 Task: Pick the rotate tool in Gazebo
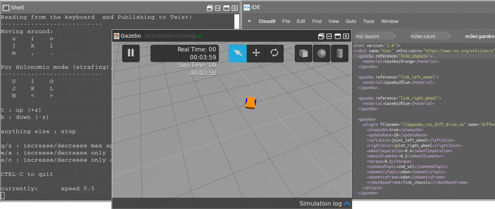pos(274,53)
